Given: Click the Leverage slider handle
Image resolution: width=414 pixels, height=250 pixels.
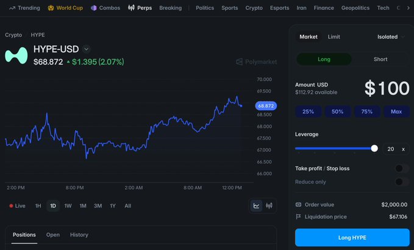Looking at the screenshot, I should pos(374,148).
